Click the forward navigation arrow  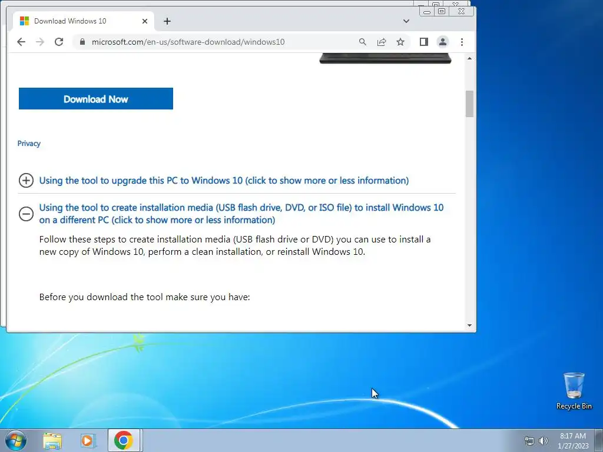point(40,42)
